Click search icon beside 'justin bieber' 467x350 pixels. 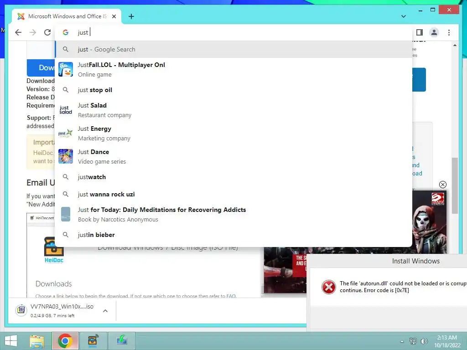coord(66,235)
